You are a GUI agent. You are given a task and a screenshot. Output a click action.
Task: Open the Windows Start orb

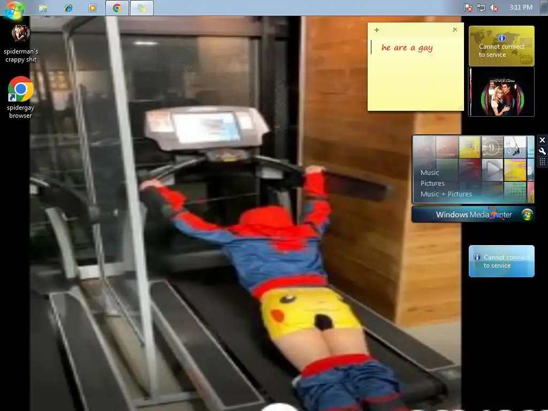pyautogui.click(x=14, y=9)
